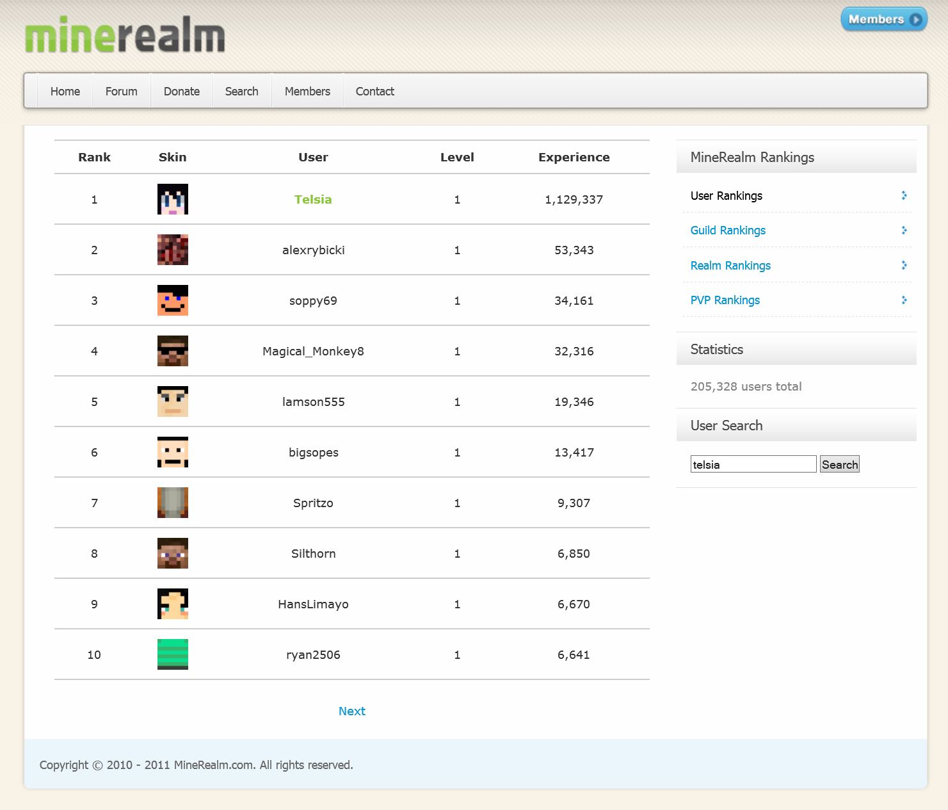Open the Realm Rankings link
The width and height of the screenshot is (948, 810).
(730, 266)
